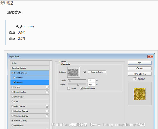Click the plus icon beside Color Overlay
The height and width of the screenshot is (129, 158).
[x=47, y=106]
